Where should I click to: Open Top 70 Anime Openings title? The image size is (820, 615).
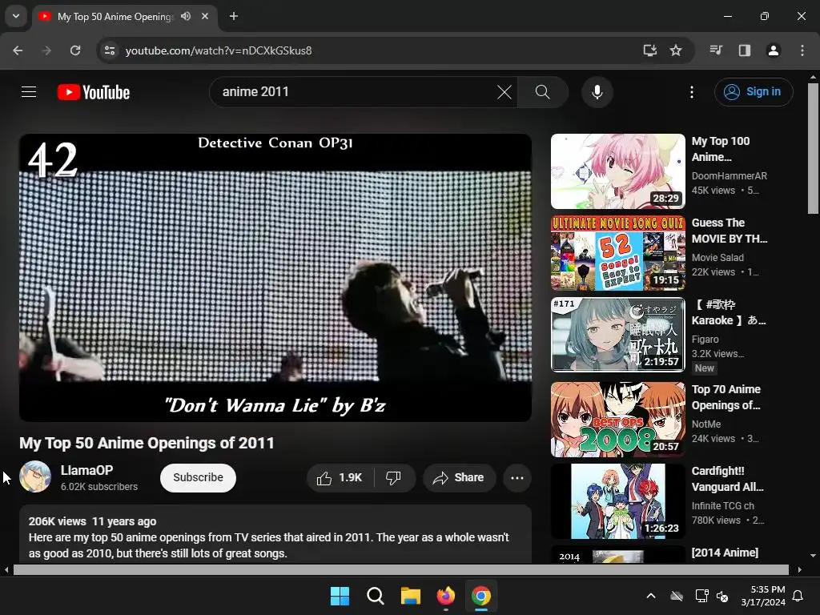pos(726,397)
